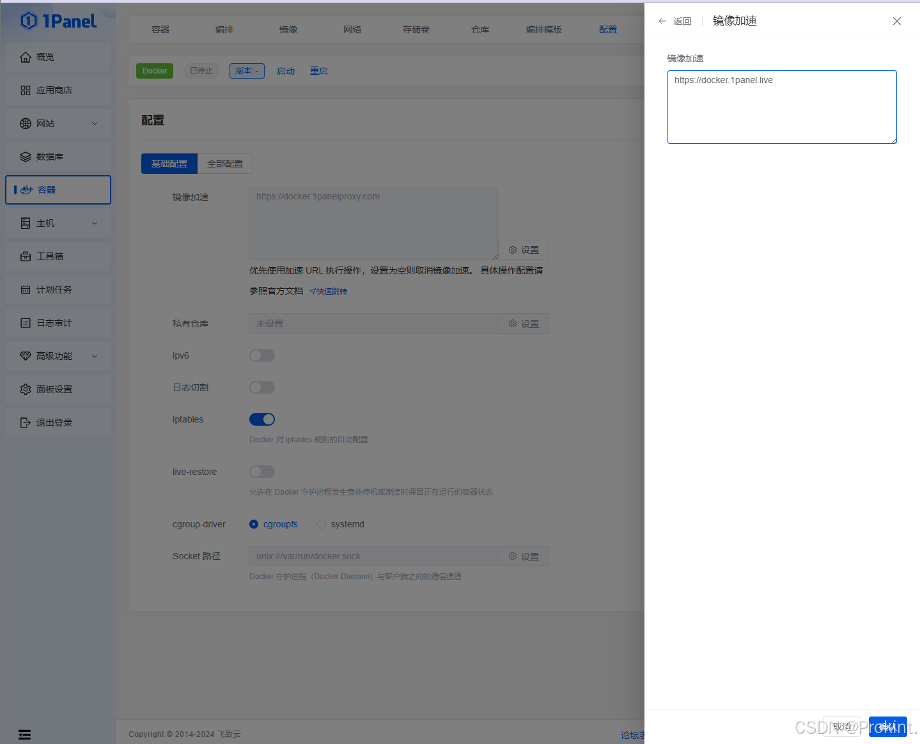This screenshot has width=920, height=744.
Task: Click the 配置 section heading
Action: coord(153,120)
